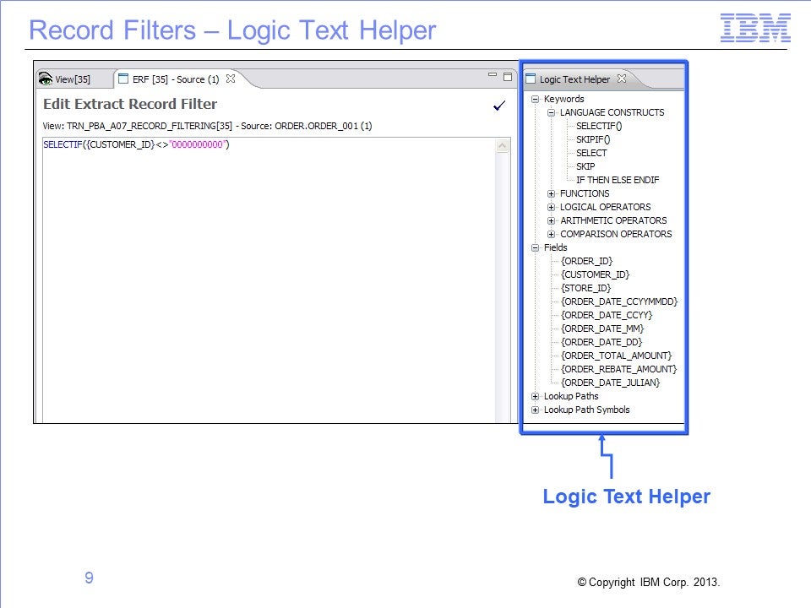Choose the {ORDER_TOTAL_AMOUNT} field

617,356
